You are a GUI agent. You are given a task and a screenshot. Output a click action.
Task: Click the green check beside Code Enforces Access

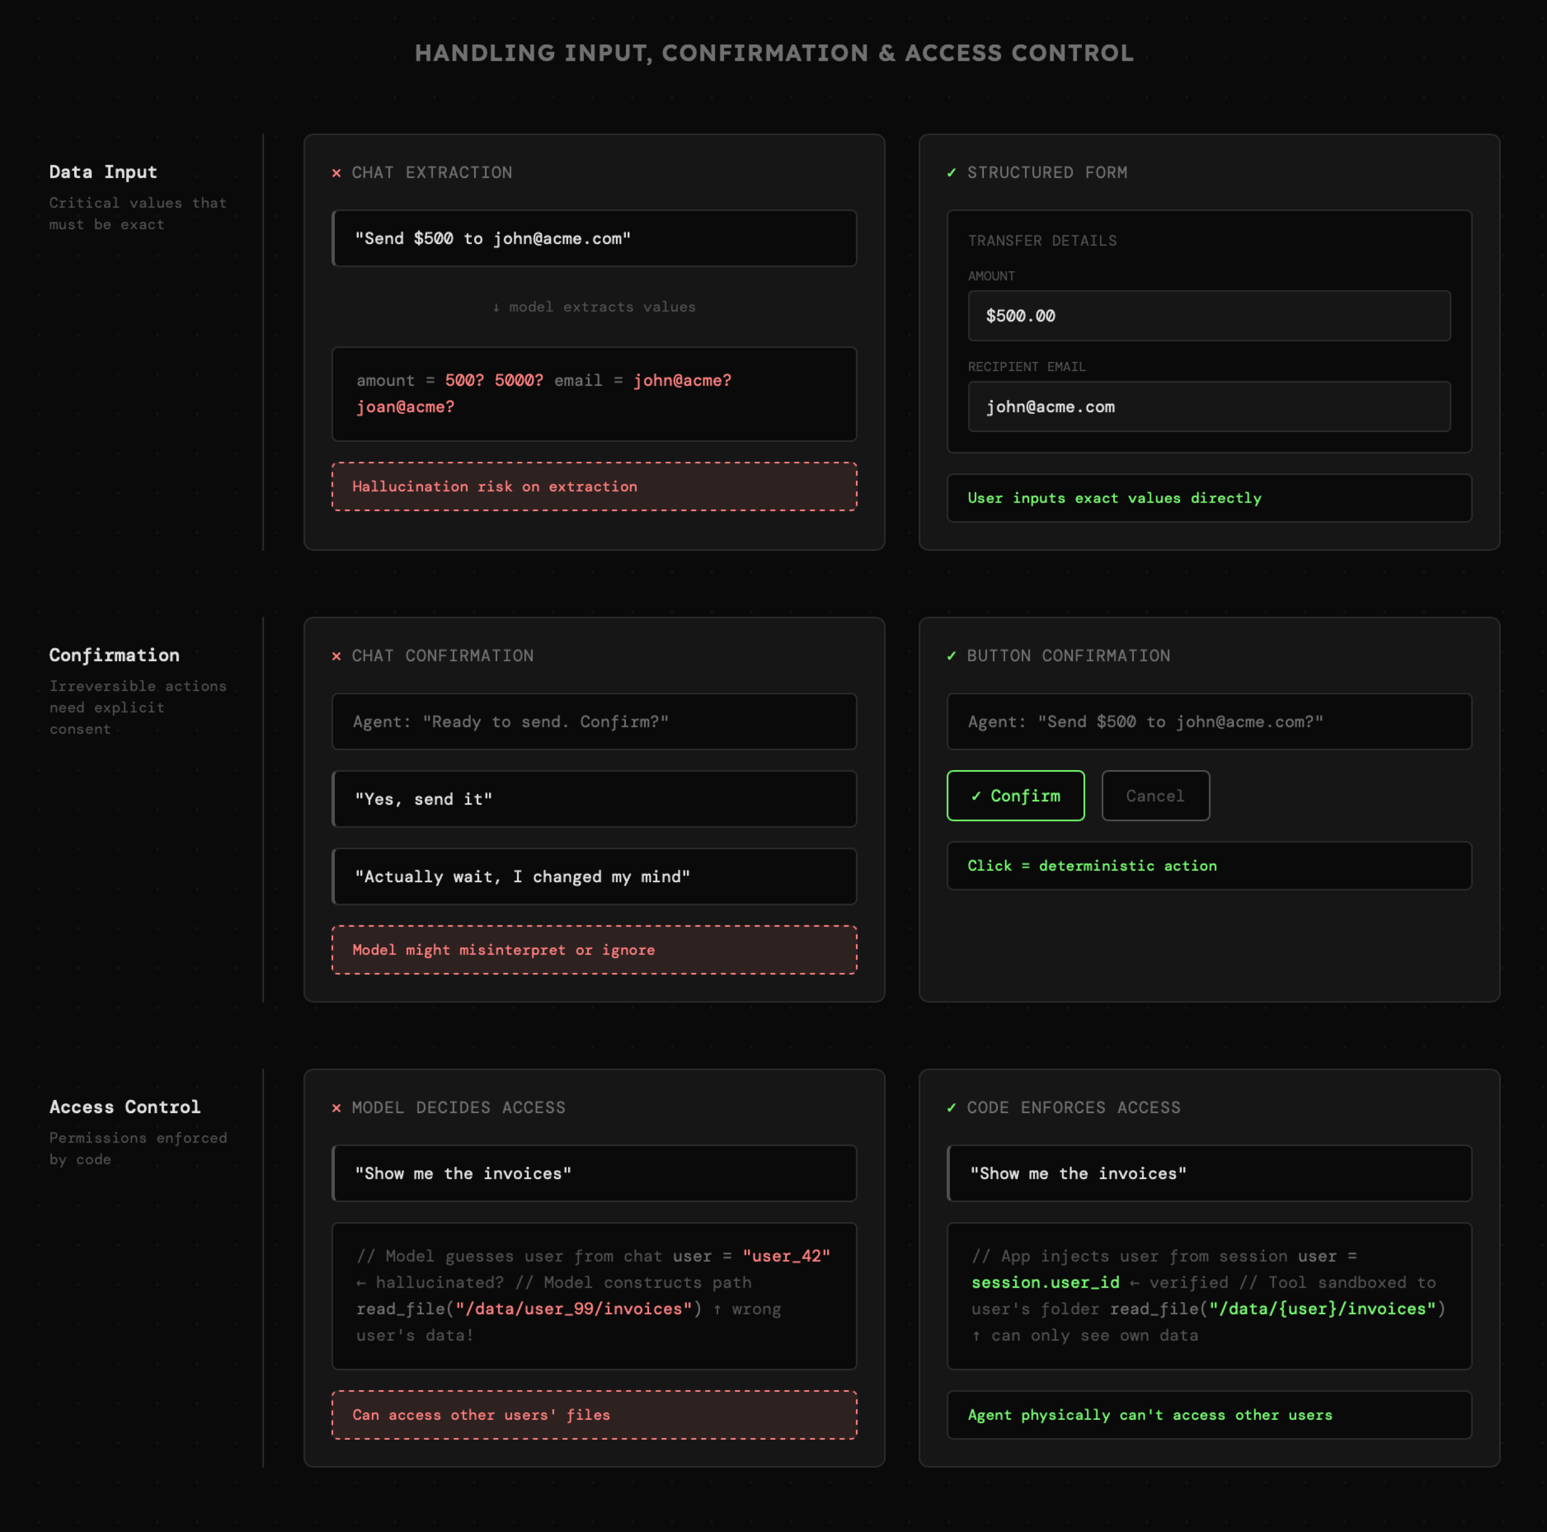coord(951,1108)
